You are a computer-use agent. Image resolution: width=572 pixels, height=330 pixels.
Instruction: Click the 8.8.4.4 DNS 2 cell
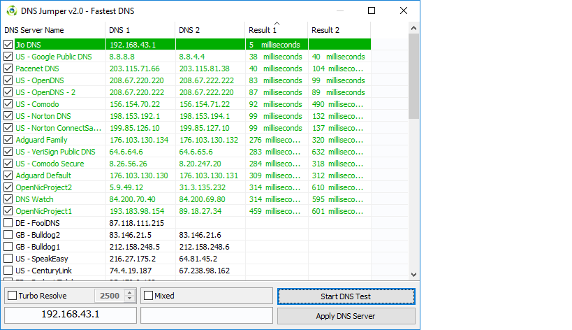point(192,57)
